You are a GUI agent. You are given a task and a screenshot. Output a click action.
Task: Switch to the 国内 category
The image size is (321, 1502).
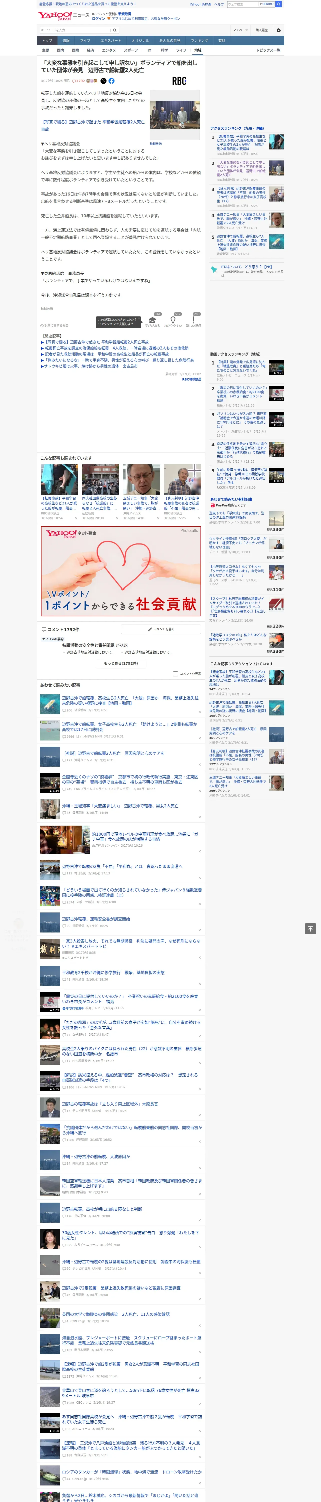[60, 51]
